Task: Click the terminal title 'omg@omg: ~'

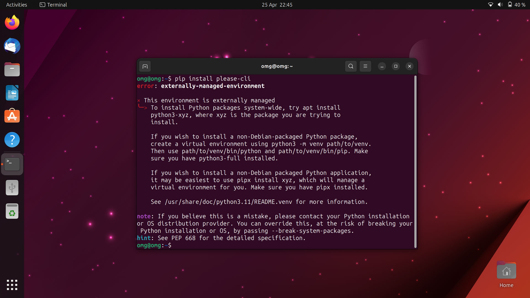Action: (277, 66)
